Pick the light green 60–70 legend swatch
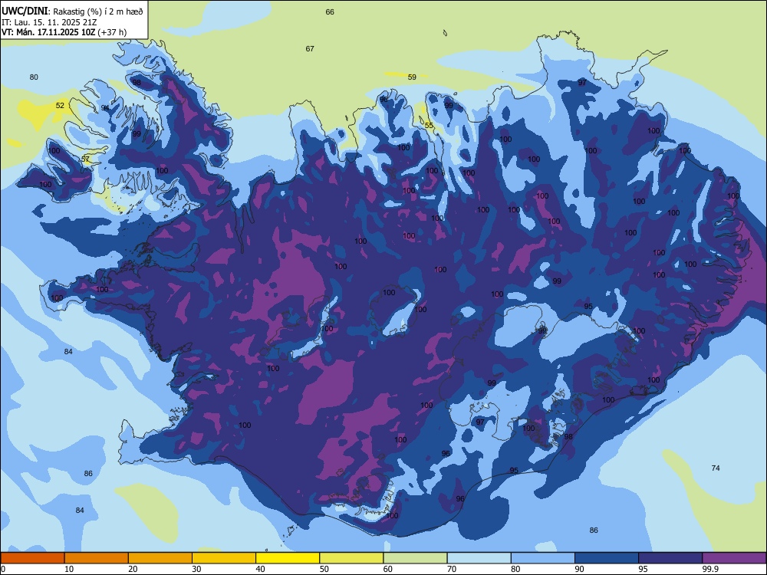The height and width of the screenshot is (575, 767). click(415, 558)
